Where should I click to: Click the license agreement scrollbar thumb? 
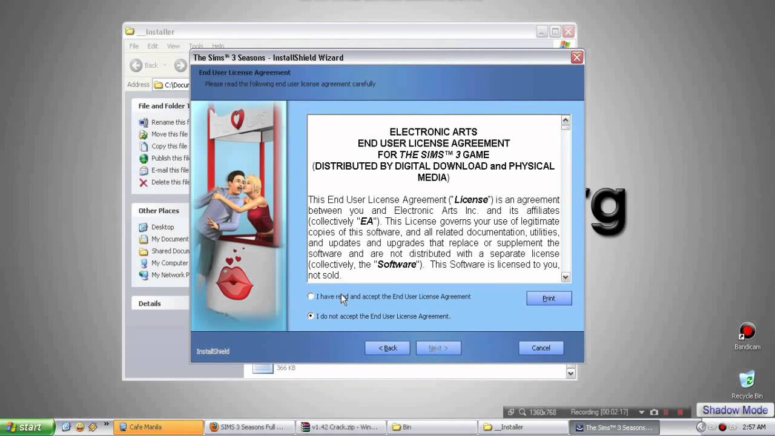(x=566, y=128)
